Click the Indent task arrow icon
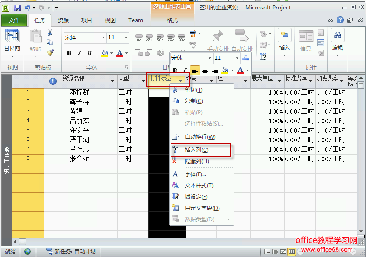The image size is (366, 257). [x=149, y=53]
